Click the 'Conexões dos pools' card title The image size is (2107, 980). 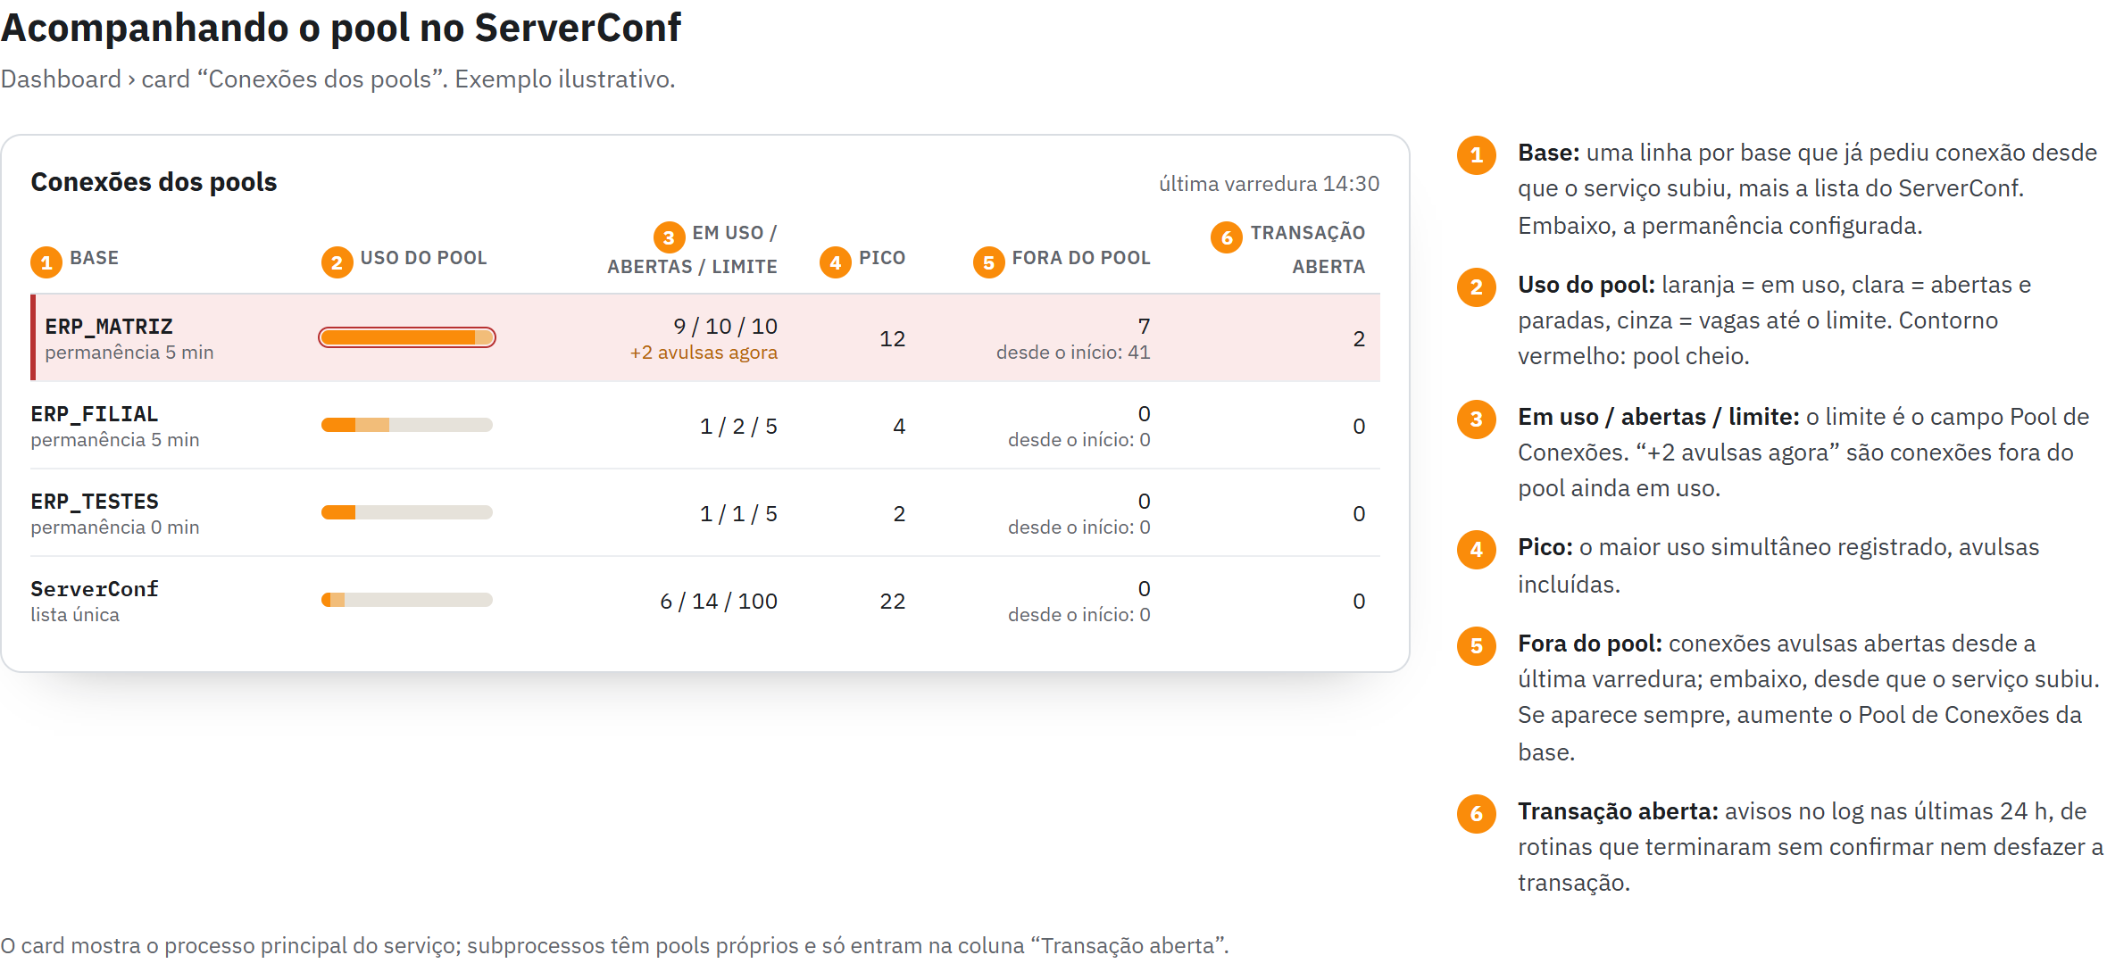[x=154, y=182]
